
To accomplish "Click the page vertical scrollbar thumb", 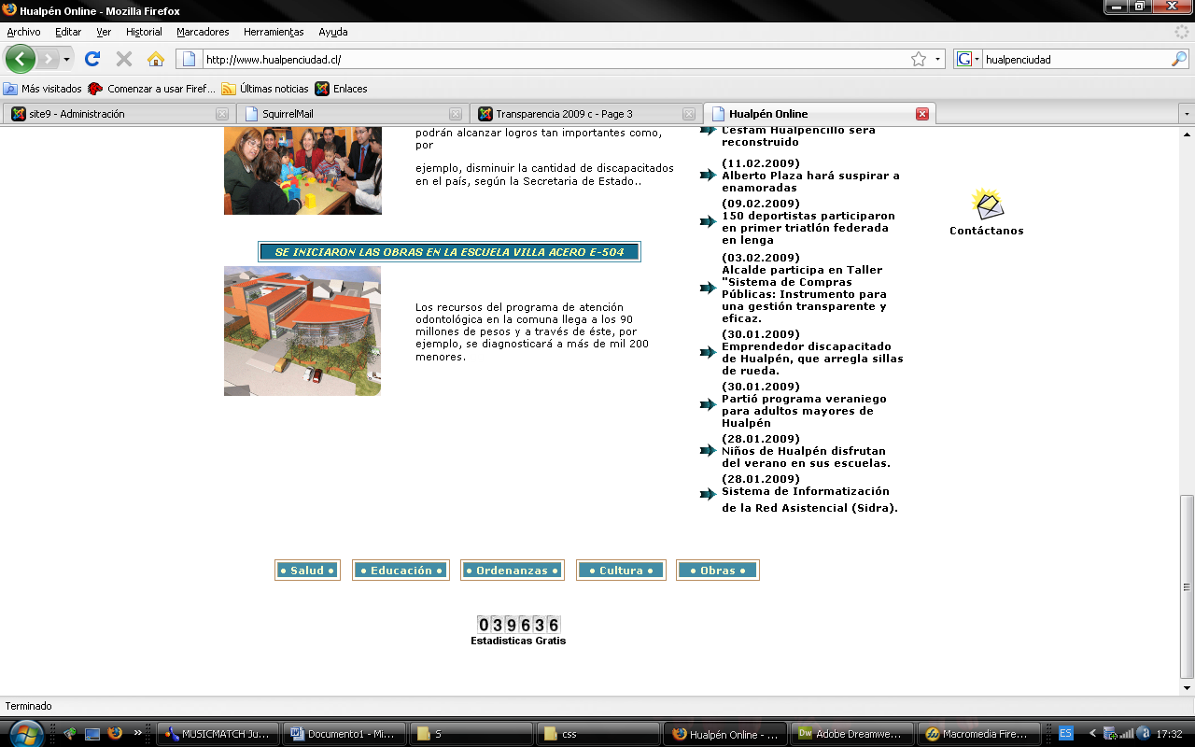I will 1187,586.
